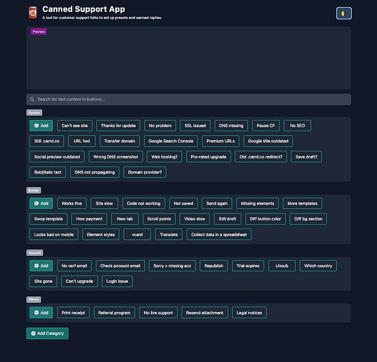Viewport: 377px width, 362px height.
Task: Choose the Print receipt reply
Action: (x=74, y=313)
